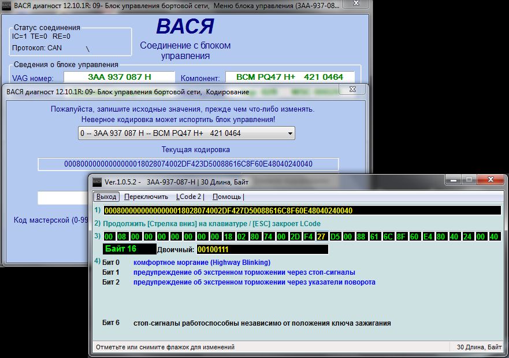Select byte cell 61
This screenshot has width=509, height=358.
coord(374,237)
